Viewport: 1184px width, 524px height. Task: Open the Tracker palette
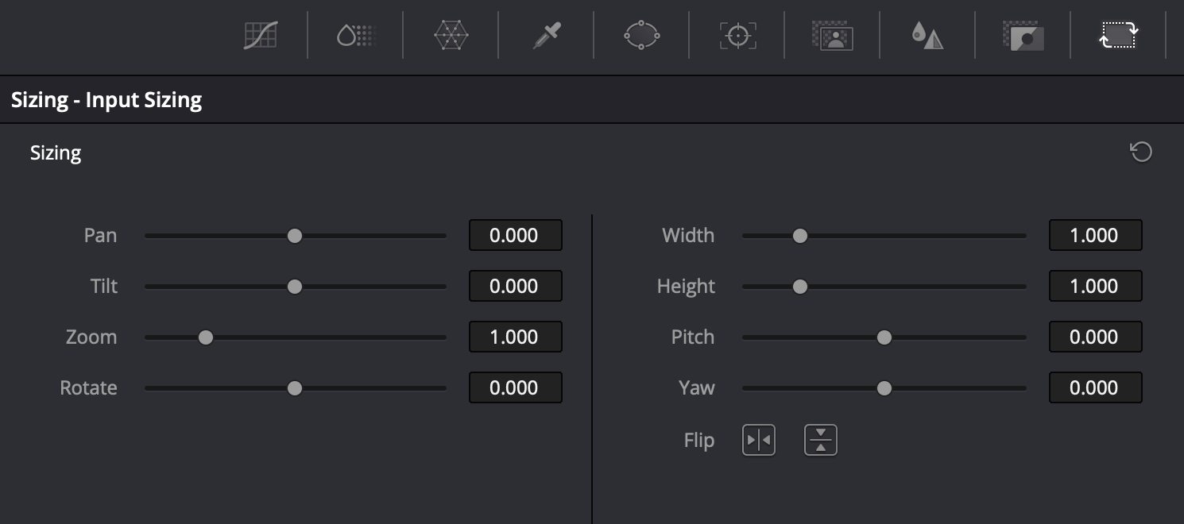736,35
